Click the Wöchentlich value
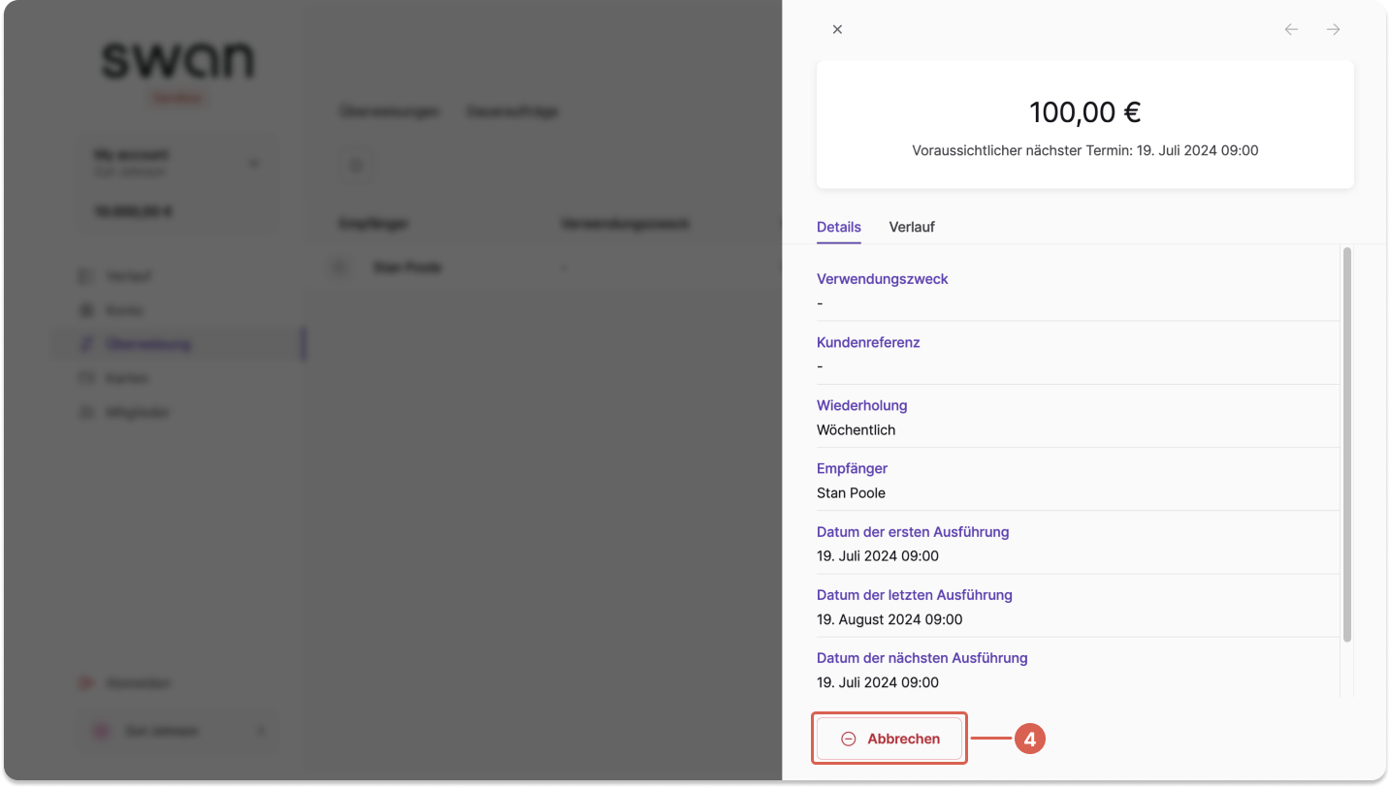The image size is (1390, 788). pyautogui.click(x=857, y=429)
